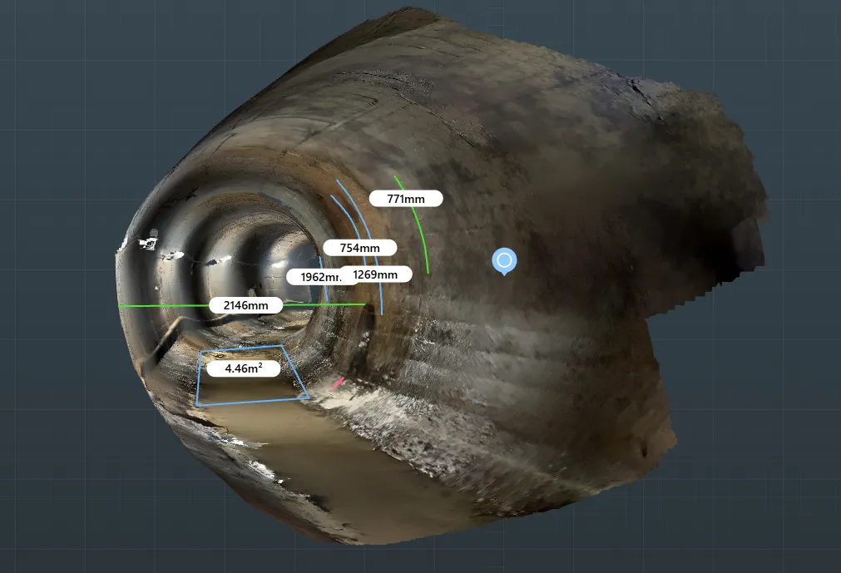Select bottom-right vertex of blue area polygon
Screen dimensions: 841x573
309,398
